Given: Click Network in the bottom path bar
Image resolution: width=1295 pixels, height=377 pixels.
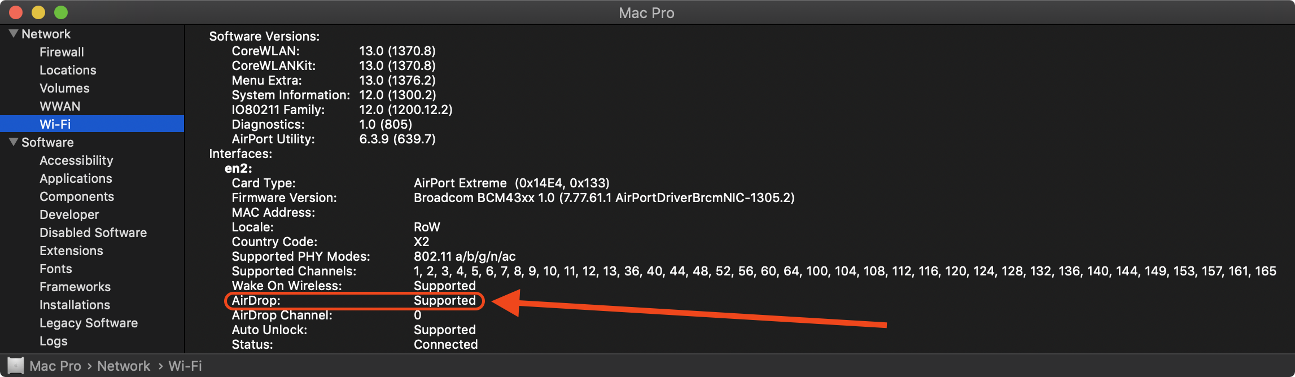Looking at the screenshot, I should tap(124, 366).
